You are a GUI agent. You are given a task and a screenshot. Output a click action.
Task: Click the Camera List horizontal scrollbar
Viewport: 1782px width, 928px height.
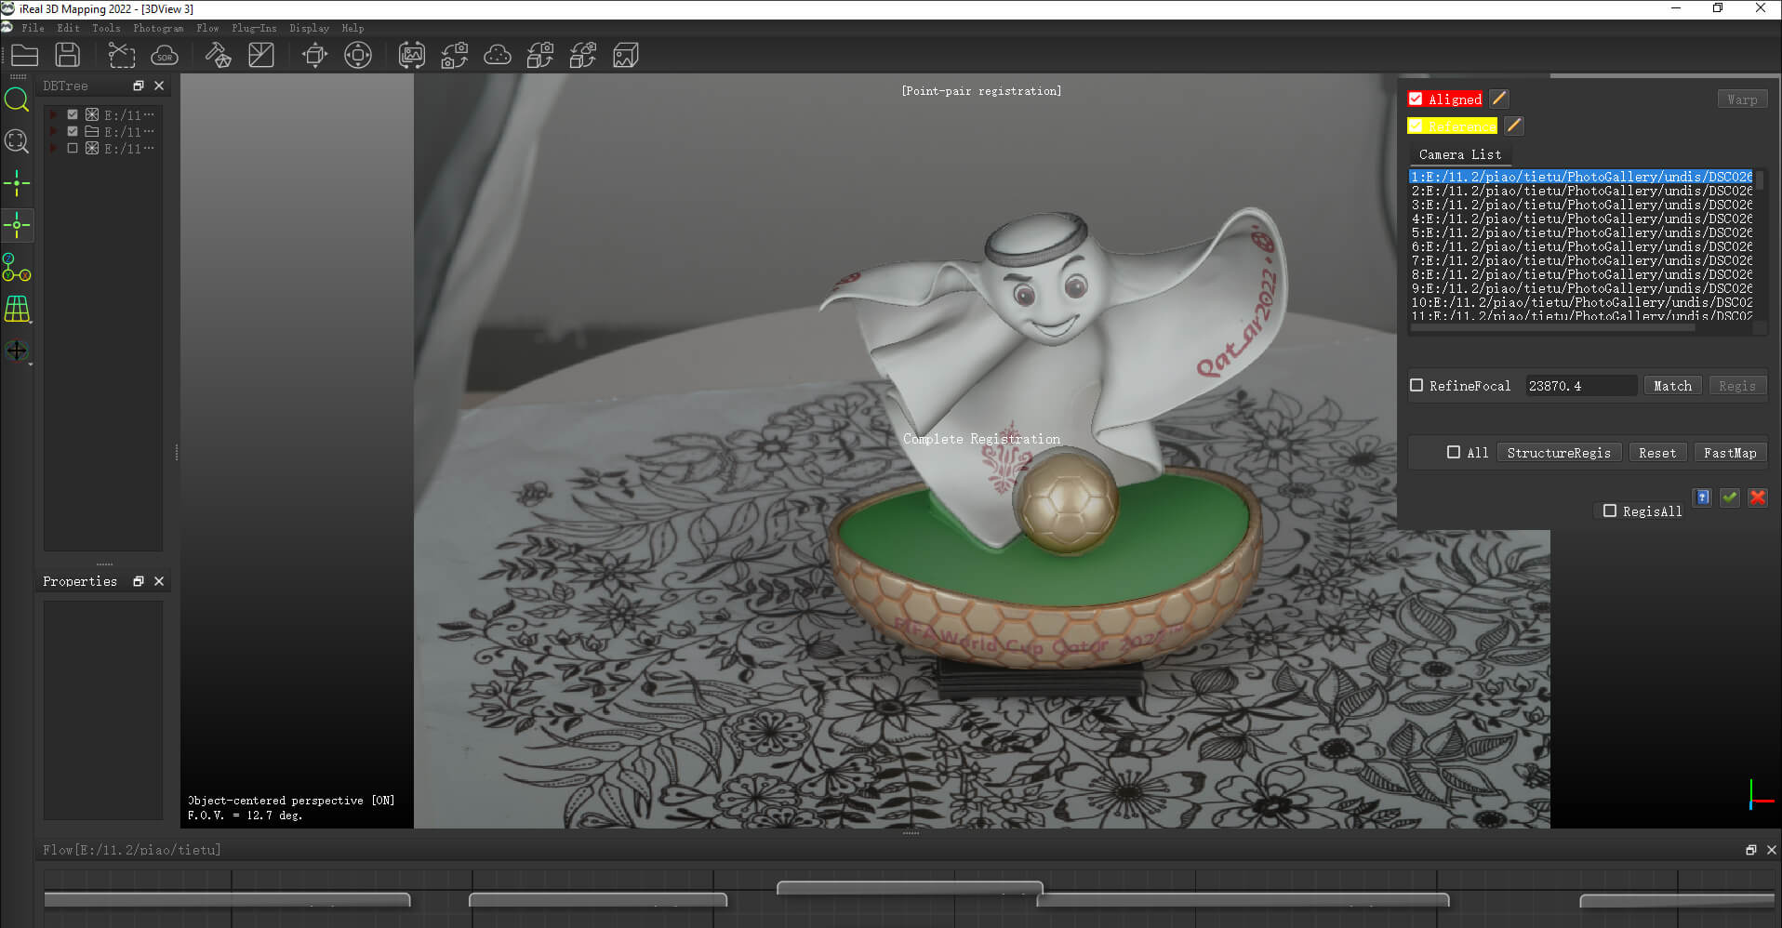(1553, 327)
